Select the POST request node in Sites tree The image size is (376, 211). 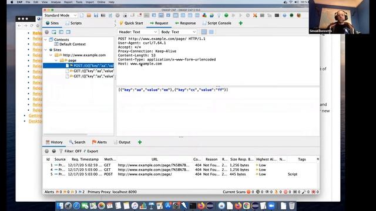coord(78,66)
